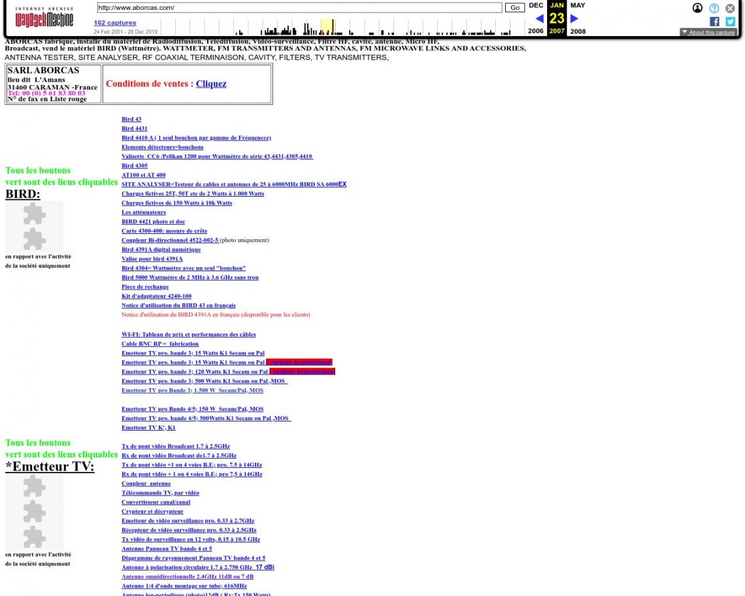This screenshot has width=745, height=596.
Task: Open the AT100 et AT 400 link
Action: (144, 175)
